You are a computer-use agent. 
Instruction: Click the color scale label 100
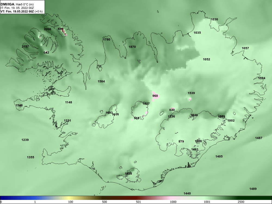point(71,202)
